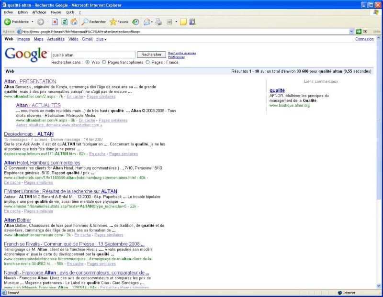Click the Internet zone globe icon
The height and width of the screenshot is (297, 383).
tap(340, 293)
